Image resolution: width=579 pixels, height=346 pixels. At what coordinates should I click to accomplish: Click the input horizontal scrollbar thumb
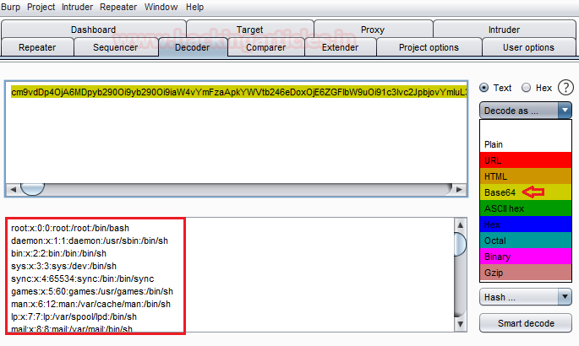32,189
